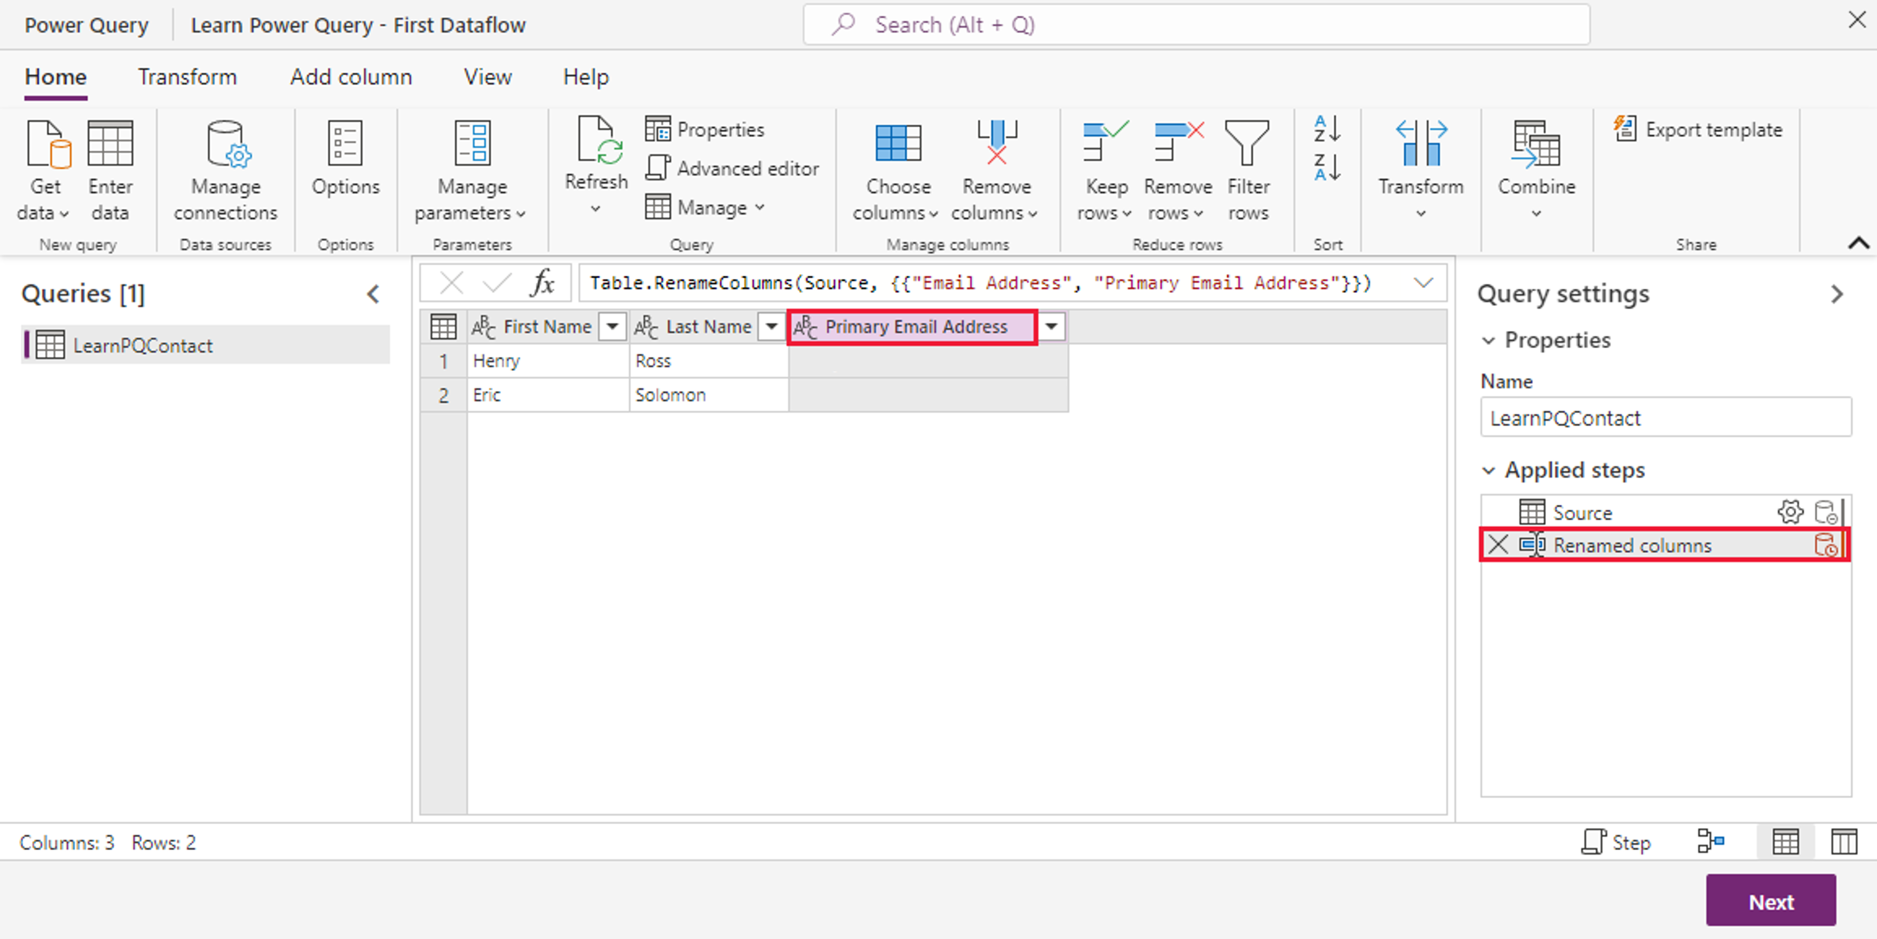Click the Advanced editor icon
The width and height of the screenshot is (1877, 939).
click(x=657, y=168)
